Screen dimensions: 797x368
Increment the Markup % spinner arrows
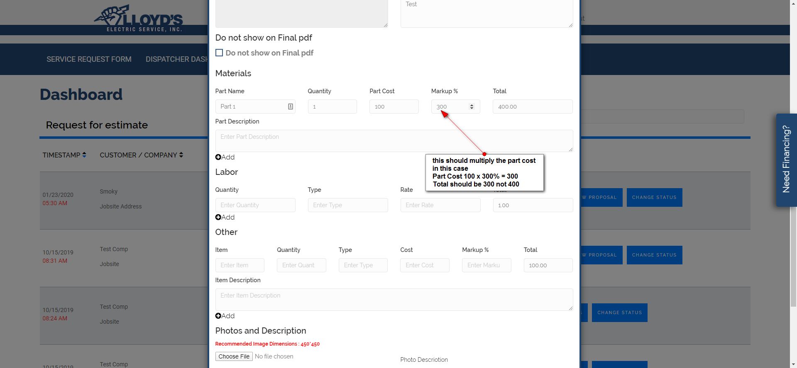click(x=472, y=105)
